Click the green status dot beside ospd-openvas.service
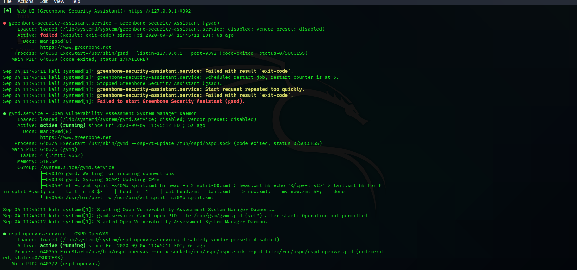This screenshot has height=270, width=577. (5, 234)
